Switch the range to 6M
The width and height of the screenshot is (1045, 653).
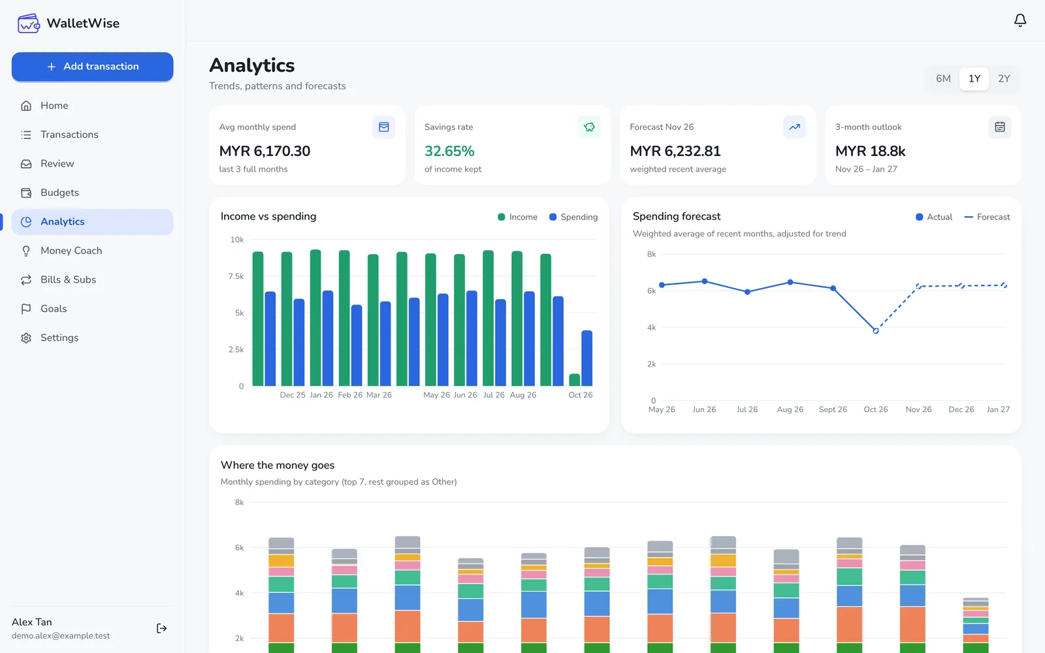coord(943,78)
